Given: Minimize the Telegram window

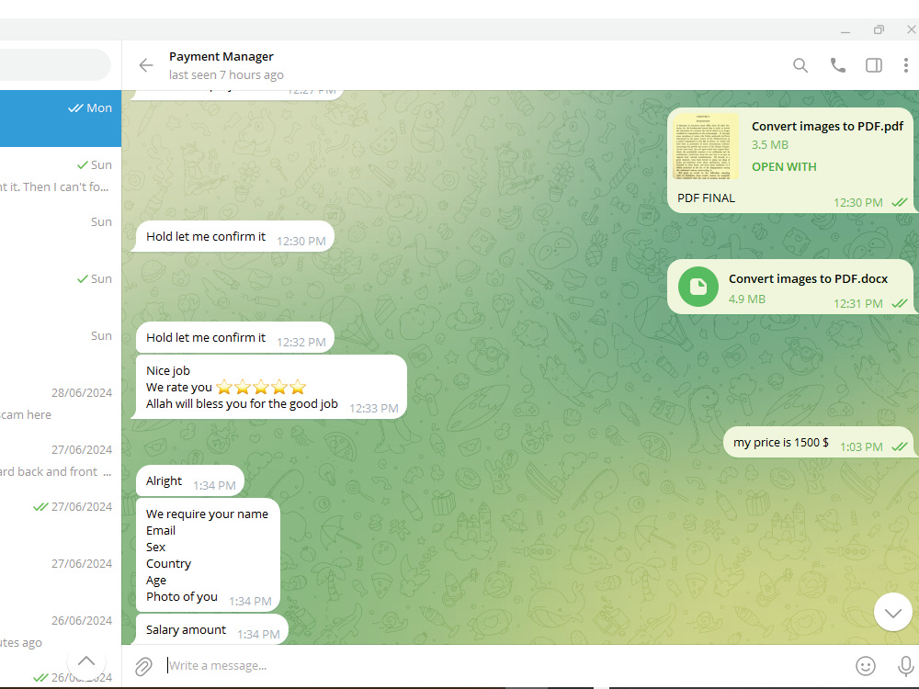Looking at the screenshot, I should [845, 30].
